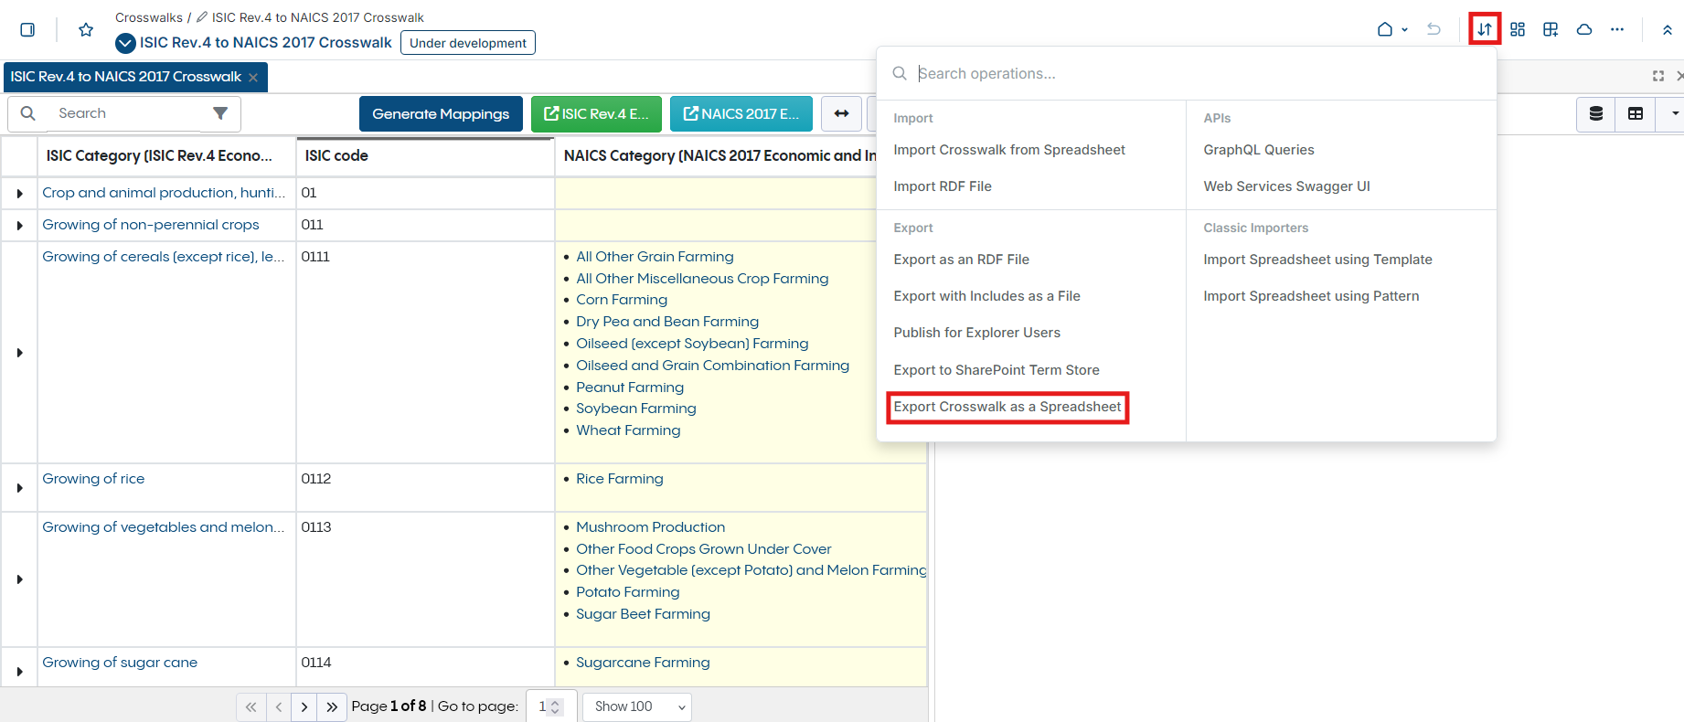Screen dimensions: 1684x722
Task: Click the Go to page number stepper
Action: [x=554, y=706]
